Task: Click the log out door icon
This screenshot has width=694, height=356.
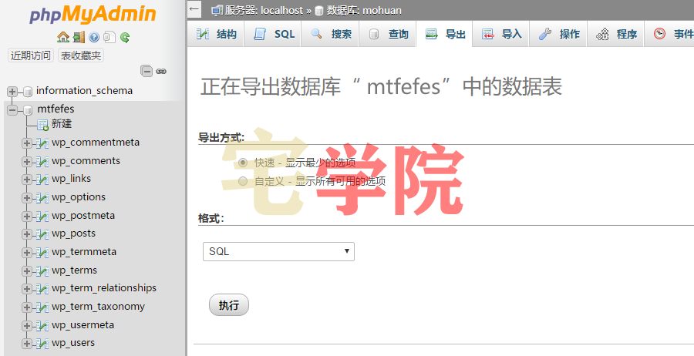Action: coord(79,37)
